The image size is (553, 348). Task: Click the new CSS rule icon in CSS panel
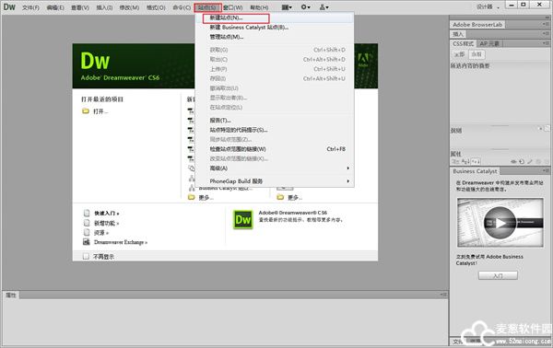[x=522, y=162]
